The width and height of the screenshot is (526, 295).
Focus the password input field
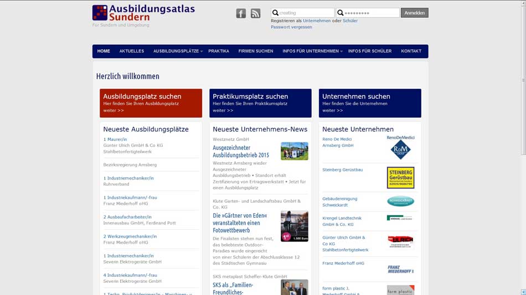pyautogui.click(x=368, y=13)
